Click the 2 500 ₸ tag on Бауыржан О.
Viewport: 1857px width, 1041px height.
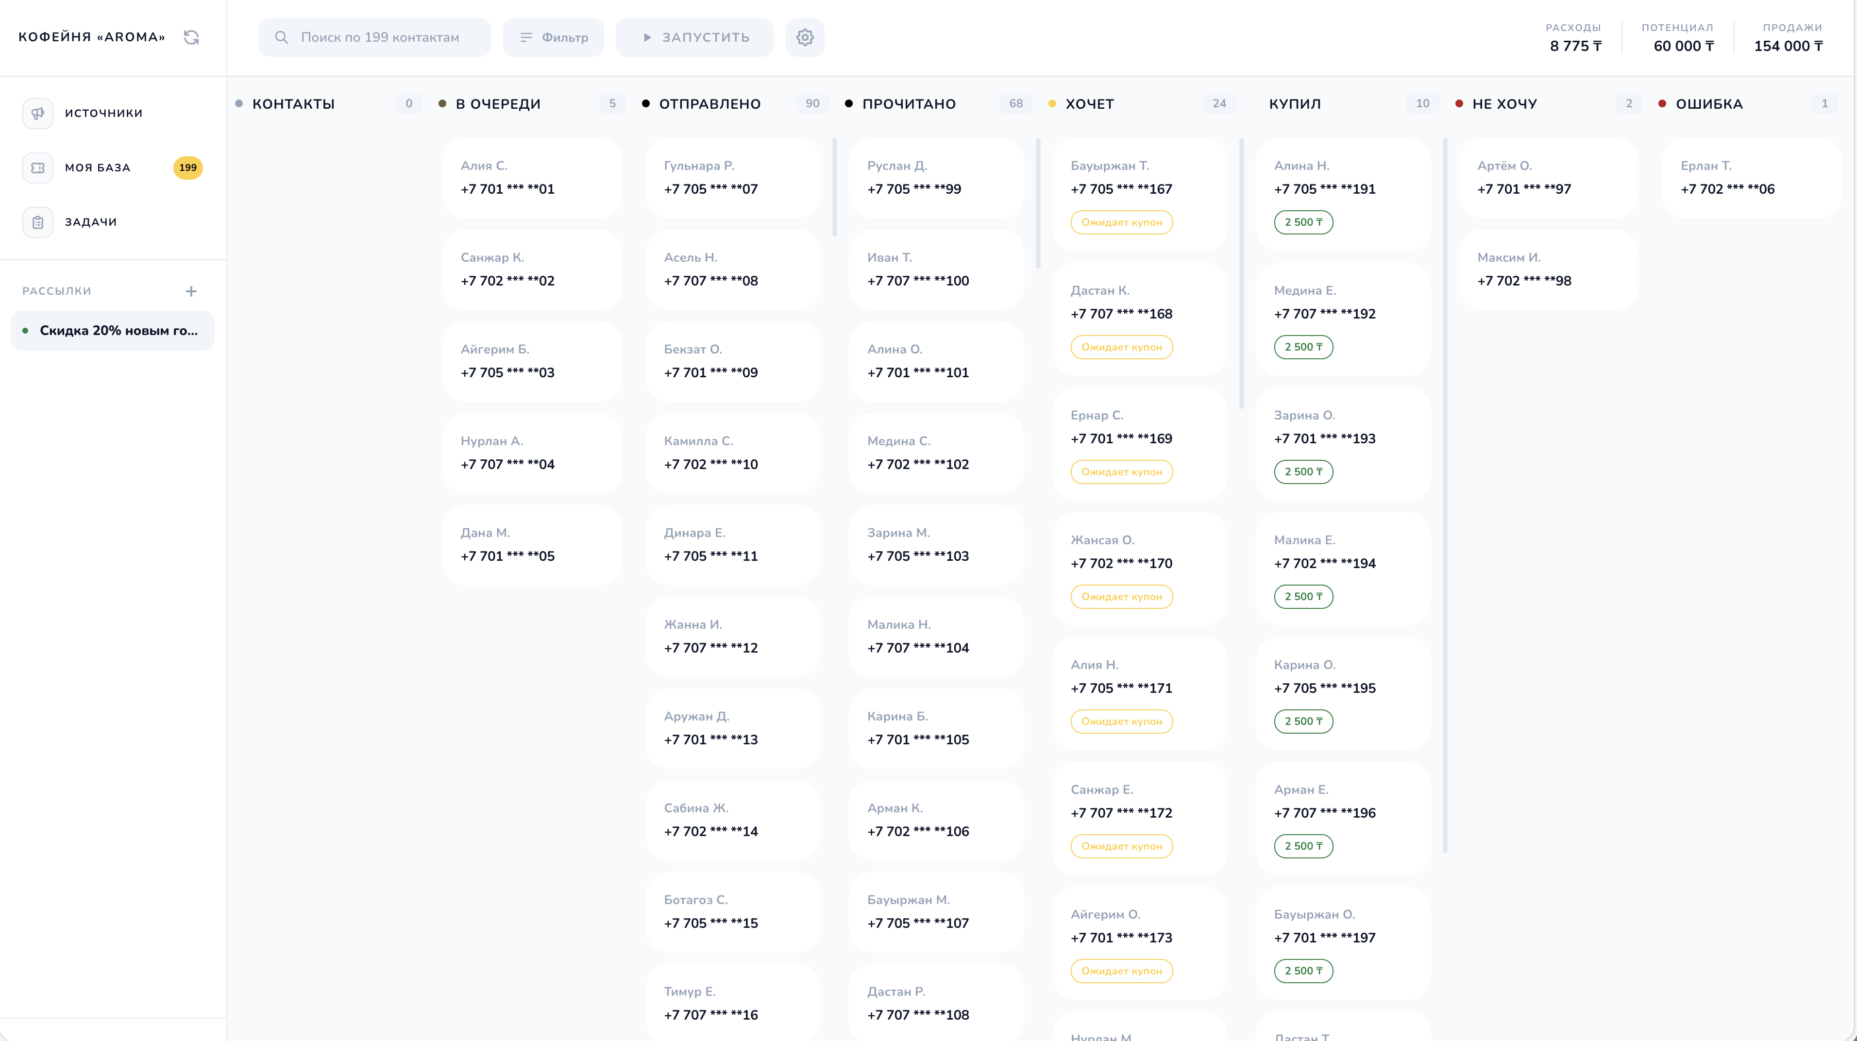1303,970
